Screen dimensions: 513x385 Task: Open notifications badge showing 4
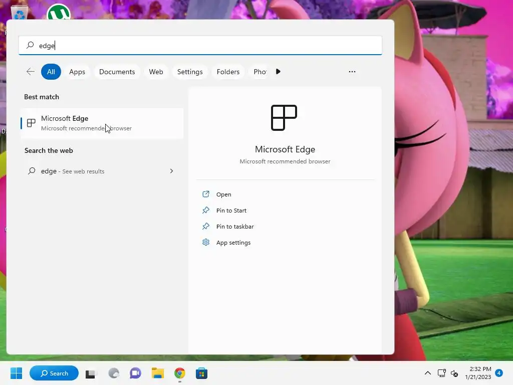pyautogui.click(x=499, y=373)
